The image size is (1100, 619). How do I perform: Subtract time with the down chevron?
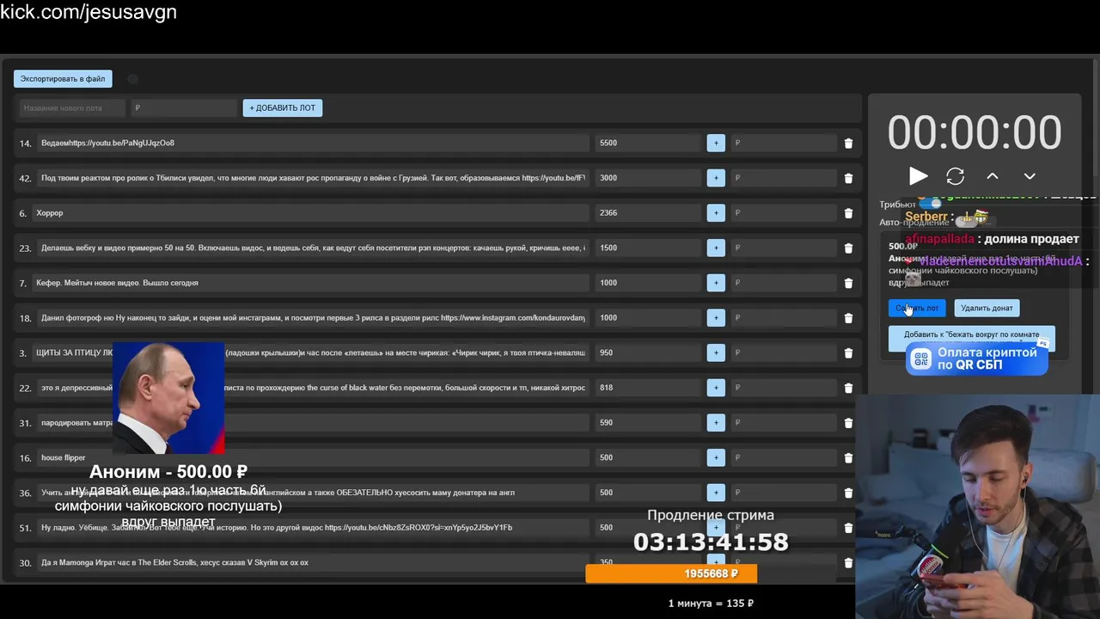1030,176
